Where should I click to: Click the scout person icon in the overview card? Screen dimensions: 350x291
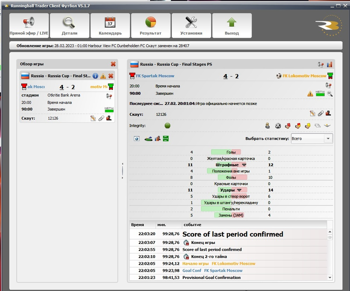point(109,118)
